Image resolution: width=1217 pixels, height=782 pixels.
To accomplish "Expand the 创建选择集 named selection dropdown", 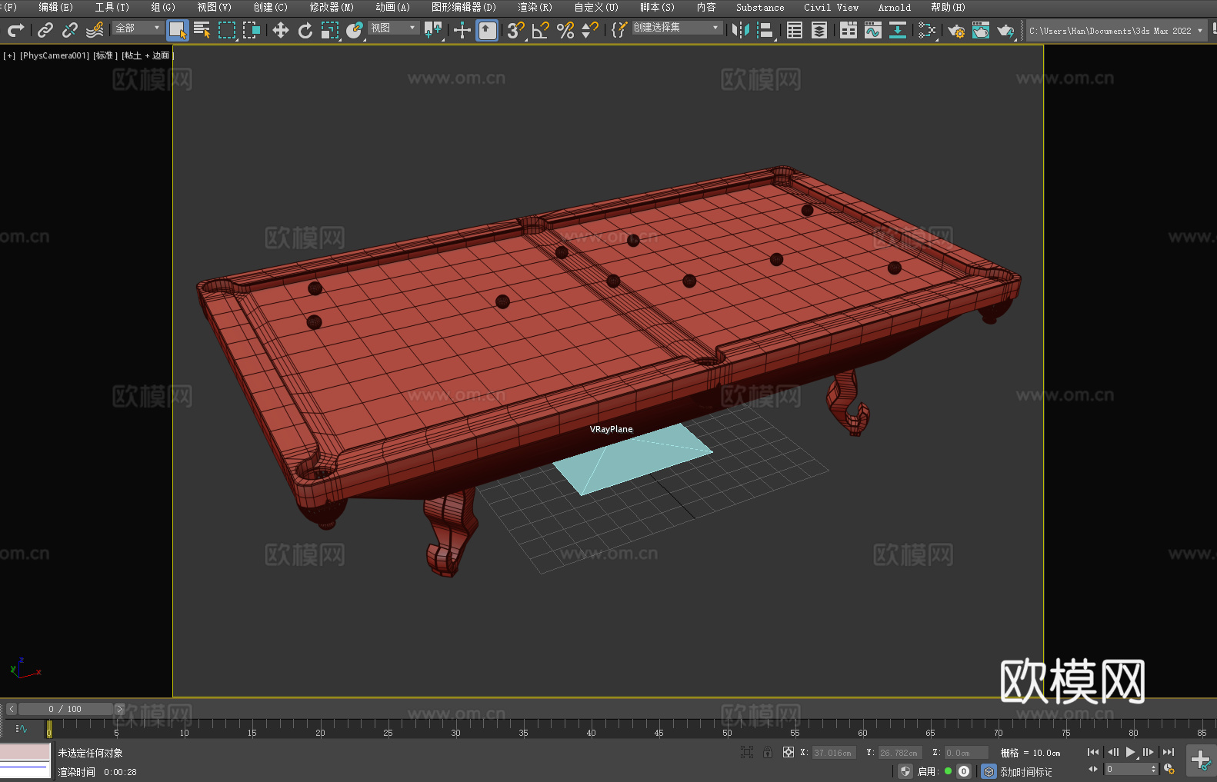I will point(676,28).
